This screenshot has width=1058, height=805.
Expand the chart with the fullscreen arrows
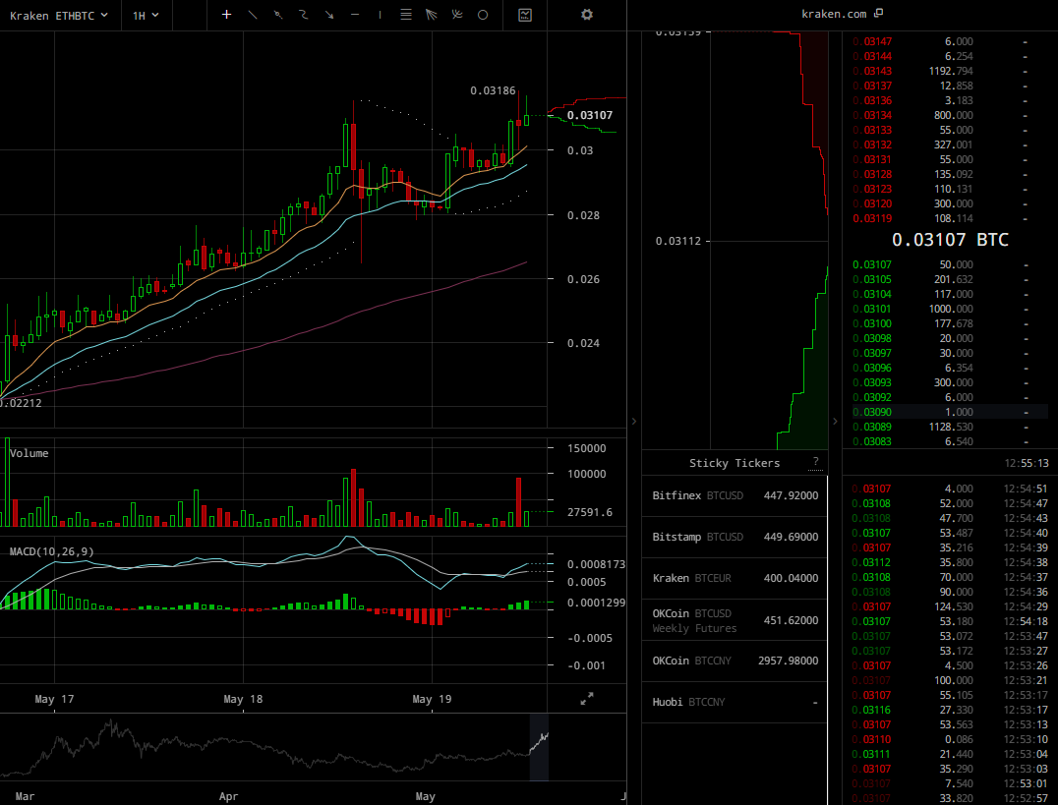click(587, 699)
